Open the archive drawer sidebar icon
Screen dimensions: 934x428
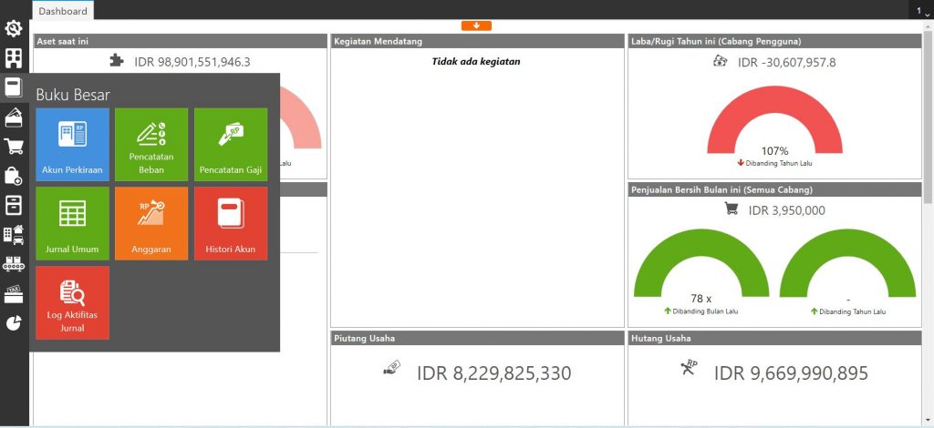pyautogui.click(x=14, y=205)
